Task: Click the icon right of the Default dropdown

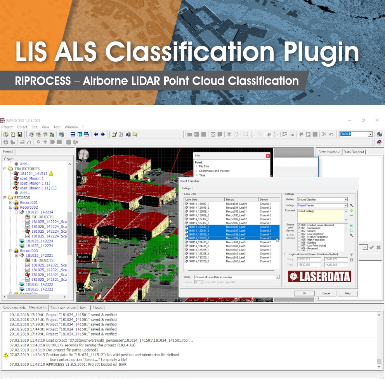Action: click(379, 134)
